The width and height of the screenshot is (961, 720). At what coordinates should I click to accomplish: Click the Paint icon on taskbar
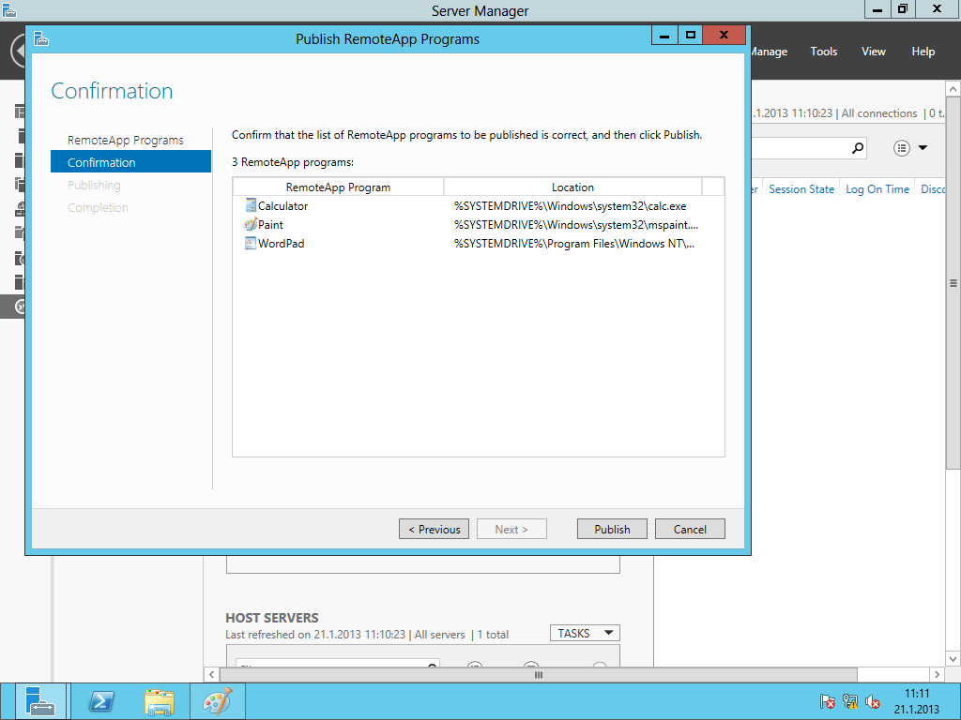click(217, 701)
